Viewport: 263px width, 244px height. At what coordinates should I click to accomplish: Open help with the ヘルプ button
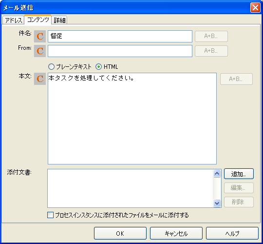tap(232, 233)
